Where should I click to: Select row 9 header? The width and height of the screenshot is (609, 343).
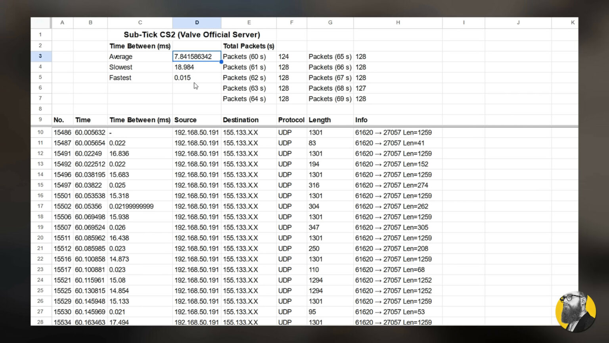(40, 119)
